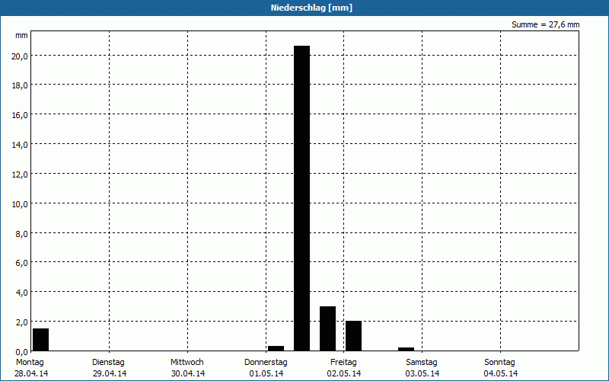This screenshot has width=609, height=381.
Task: Click the mm unit label on y-axis
Action: coord(21,36)
